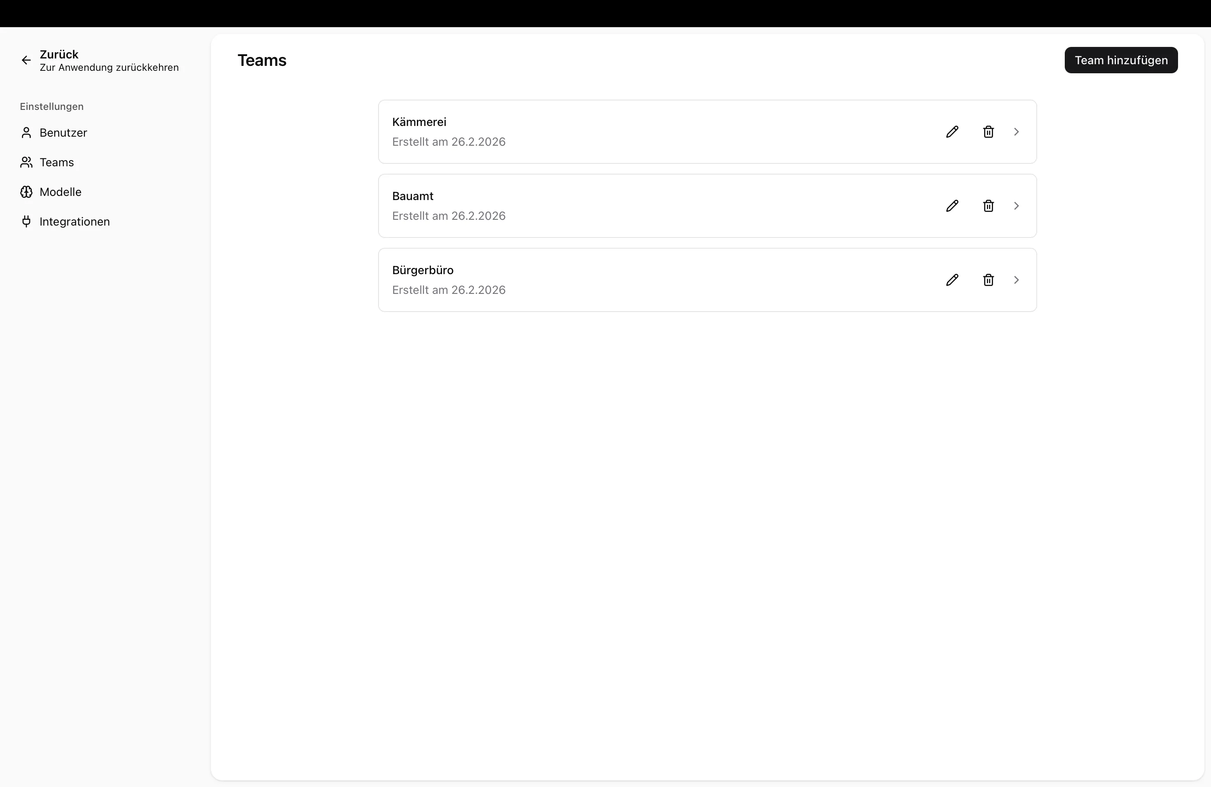Click the brain icon next to Modelle
The width and height of the screenshot is (1211, 787).
[26, 192]
